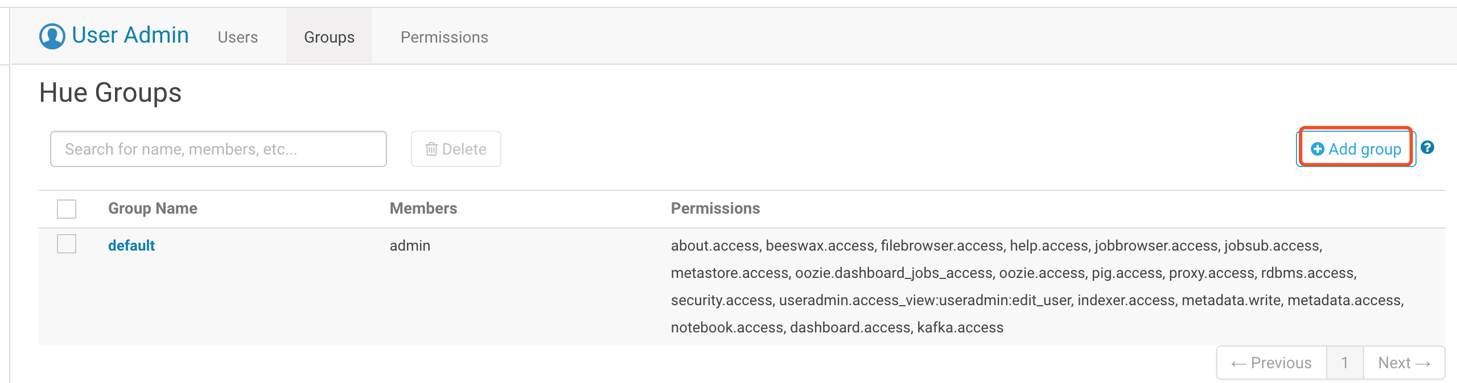Image resolution: width=1457 pixels, height=383 pixels.
Task: Sort by the Group Name column header
Action: (153, 209)
